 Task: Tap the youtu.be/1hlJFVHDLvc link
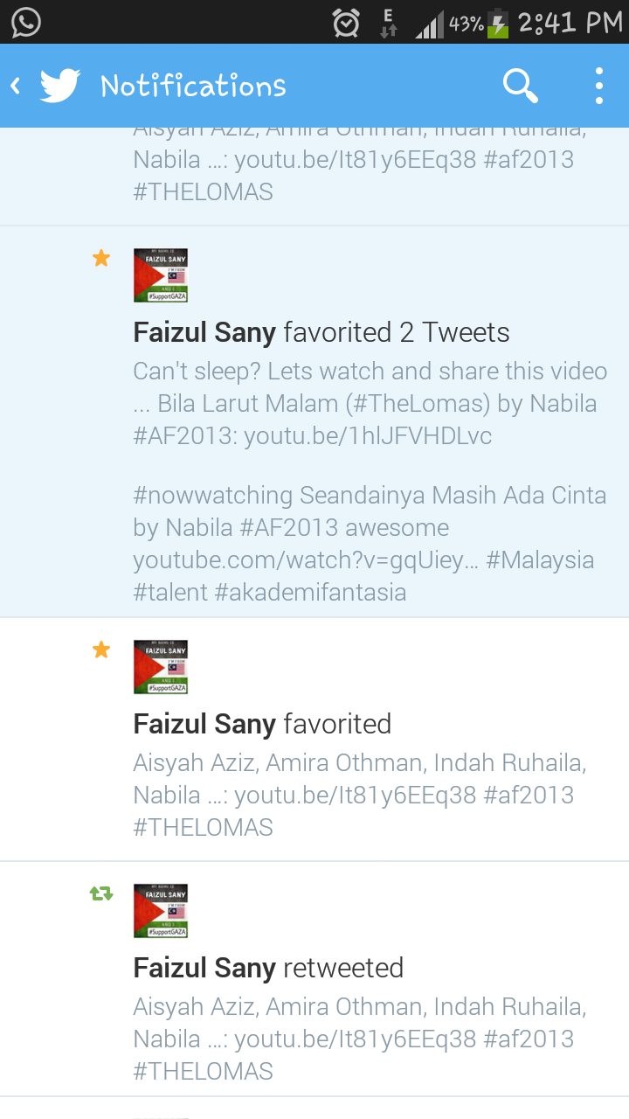[x=368, y=436]
